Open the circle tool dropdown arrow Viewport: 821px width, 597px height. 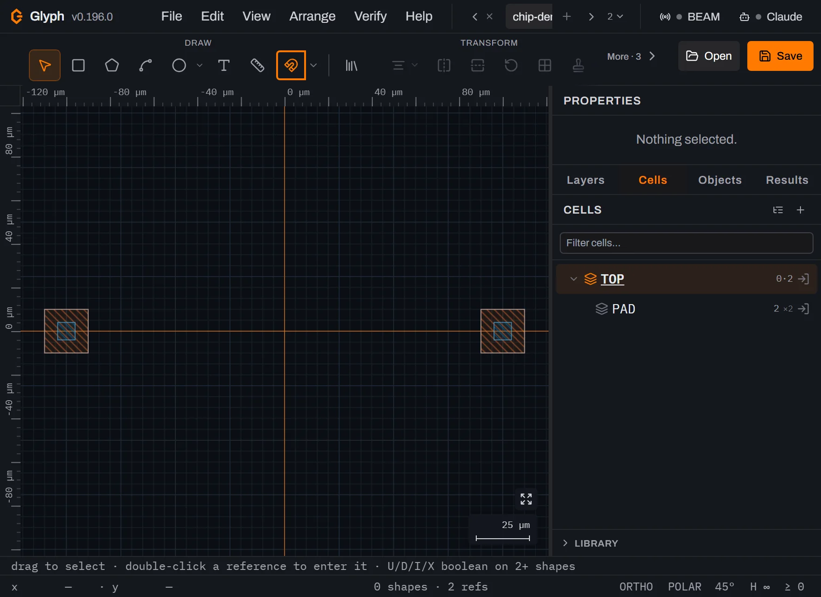click(x=200, y=65)
